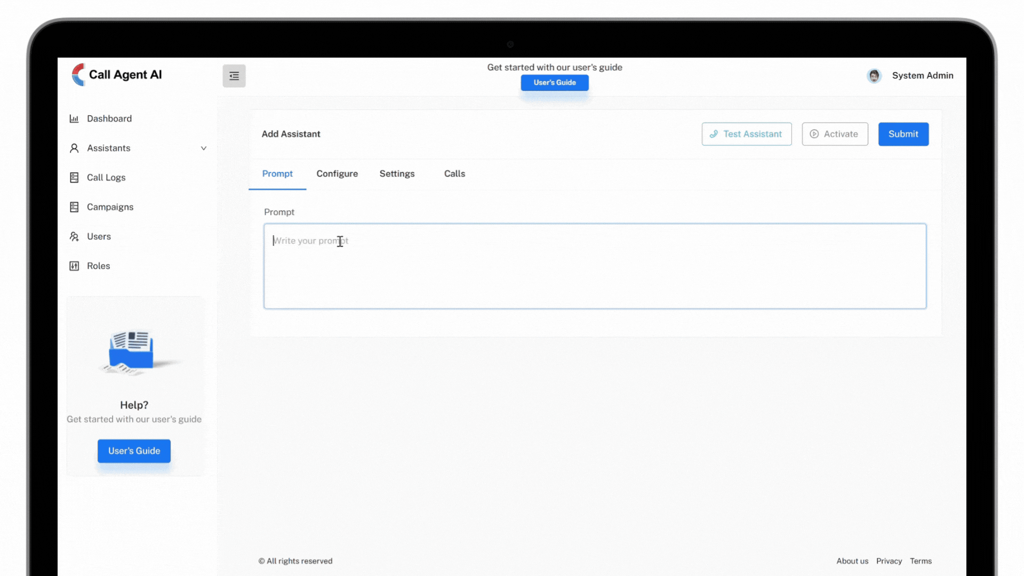The image size is (1024, 576).
Task: Open the Users section
Action: [99, 236]
